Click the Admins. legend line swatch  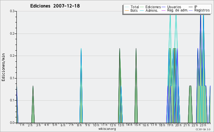(x=142, y=10)
